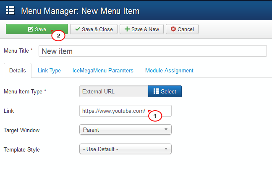The height and width of the screenshot is (189, 272).
Task: Click the Template Style label text
Action: pyautogui.click(x=22, y=149)
